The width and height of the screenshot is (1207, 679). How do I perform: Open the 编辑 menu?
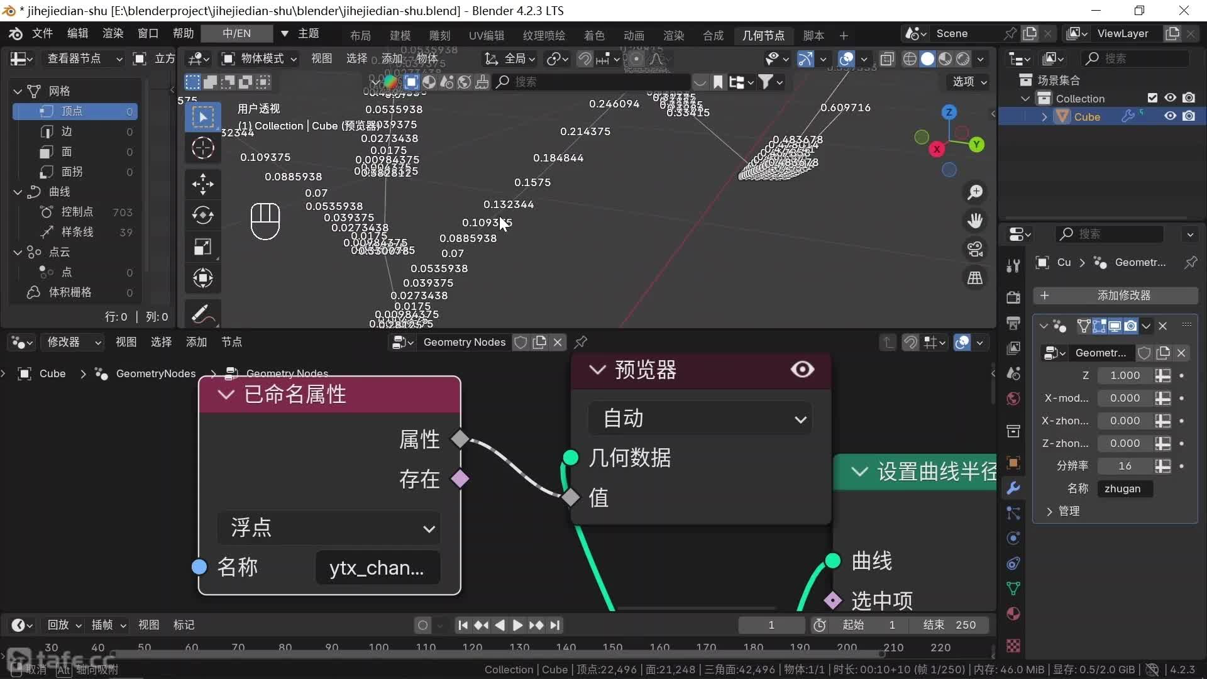coord(77,33)
